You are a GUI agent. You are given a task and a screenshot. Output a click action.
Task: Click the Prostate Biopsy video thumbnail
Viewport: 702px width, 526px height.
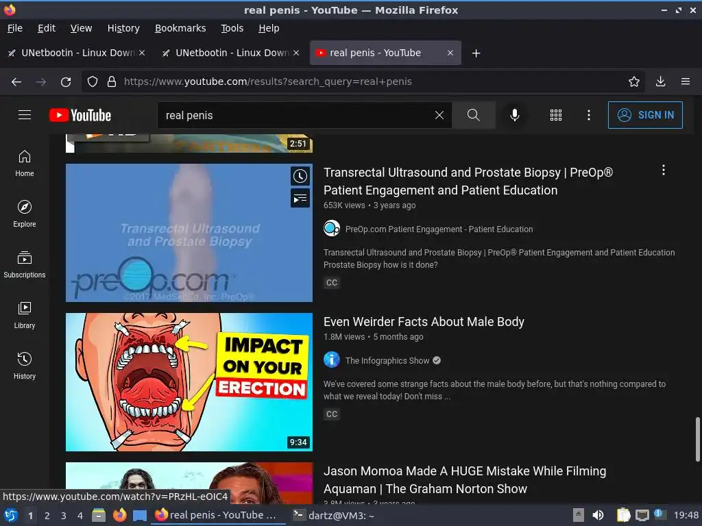[189, 233]
